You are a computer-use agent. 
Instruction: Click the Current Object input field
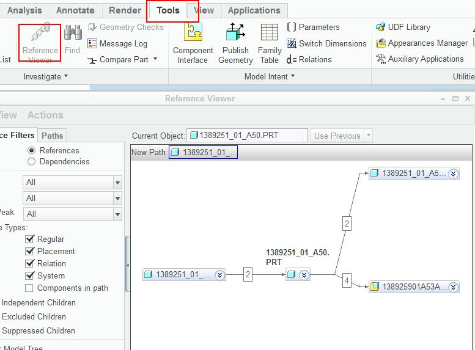(247, 135)
